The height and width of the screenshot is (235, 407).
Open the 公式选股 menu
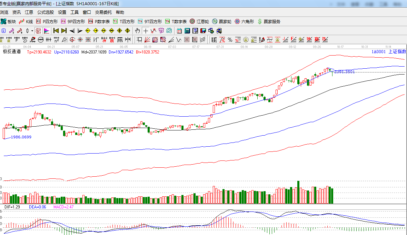(x=46, y=12)
